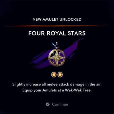Click the cross circle button icon
The width and height of the screenshot is (114, 114).
48,104
